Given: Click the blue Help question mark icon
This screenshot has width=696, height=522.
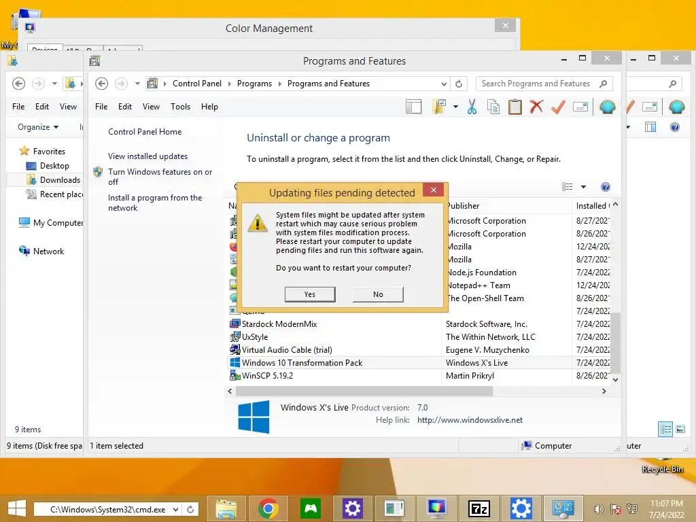Looking at the screenshot, I should click(x=605, y=187).
